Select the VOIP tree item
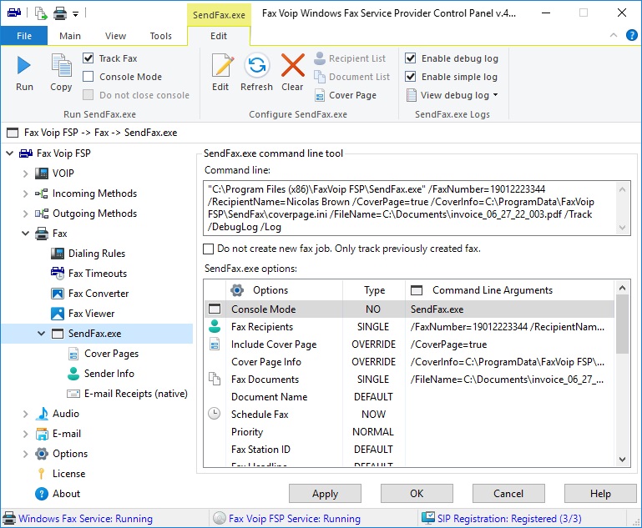The width and height of the screenshot is (642, 528). [63, 173]
